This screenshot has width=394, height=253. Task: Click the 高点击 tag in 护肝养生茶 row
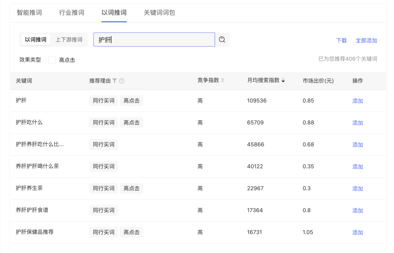point(131,188)
